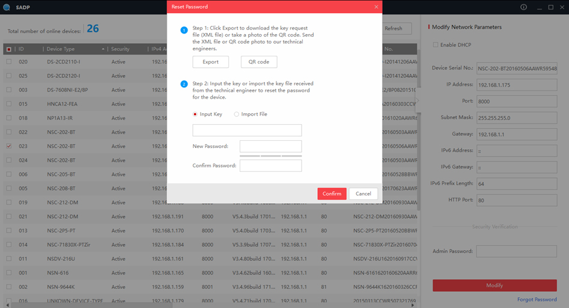Collapse the side panel using arrow handle
Viewport: 569px width, 308px height.
point(417,101)
